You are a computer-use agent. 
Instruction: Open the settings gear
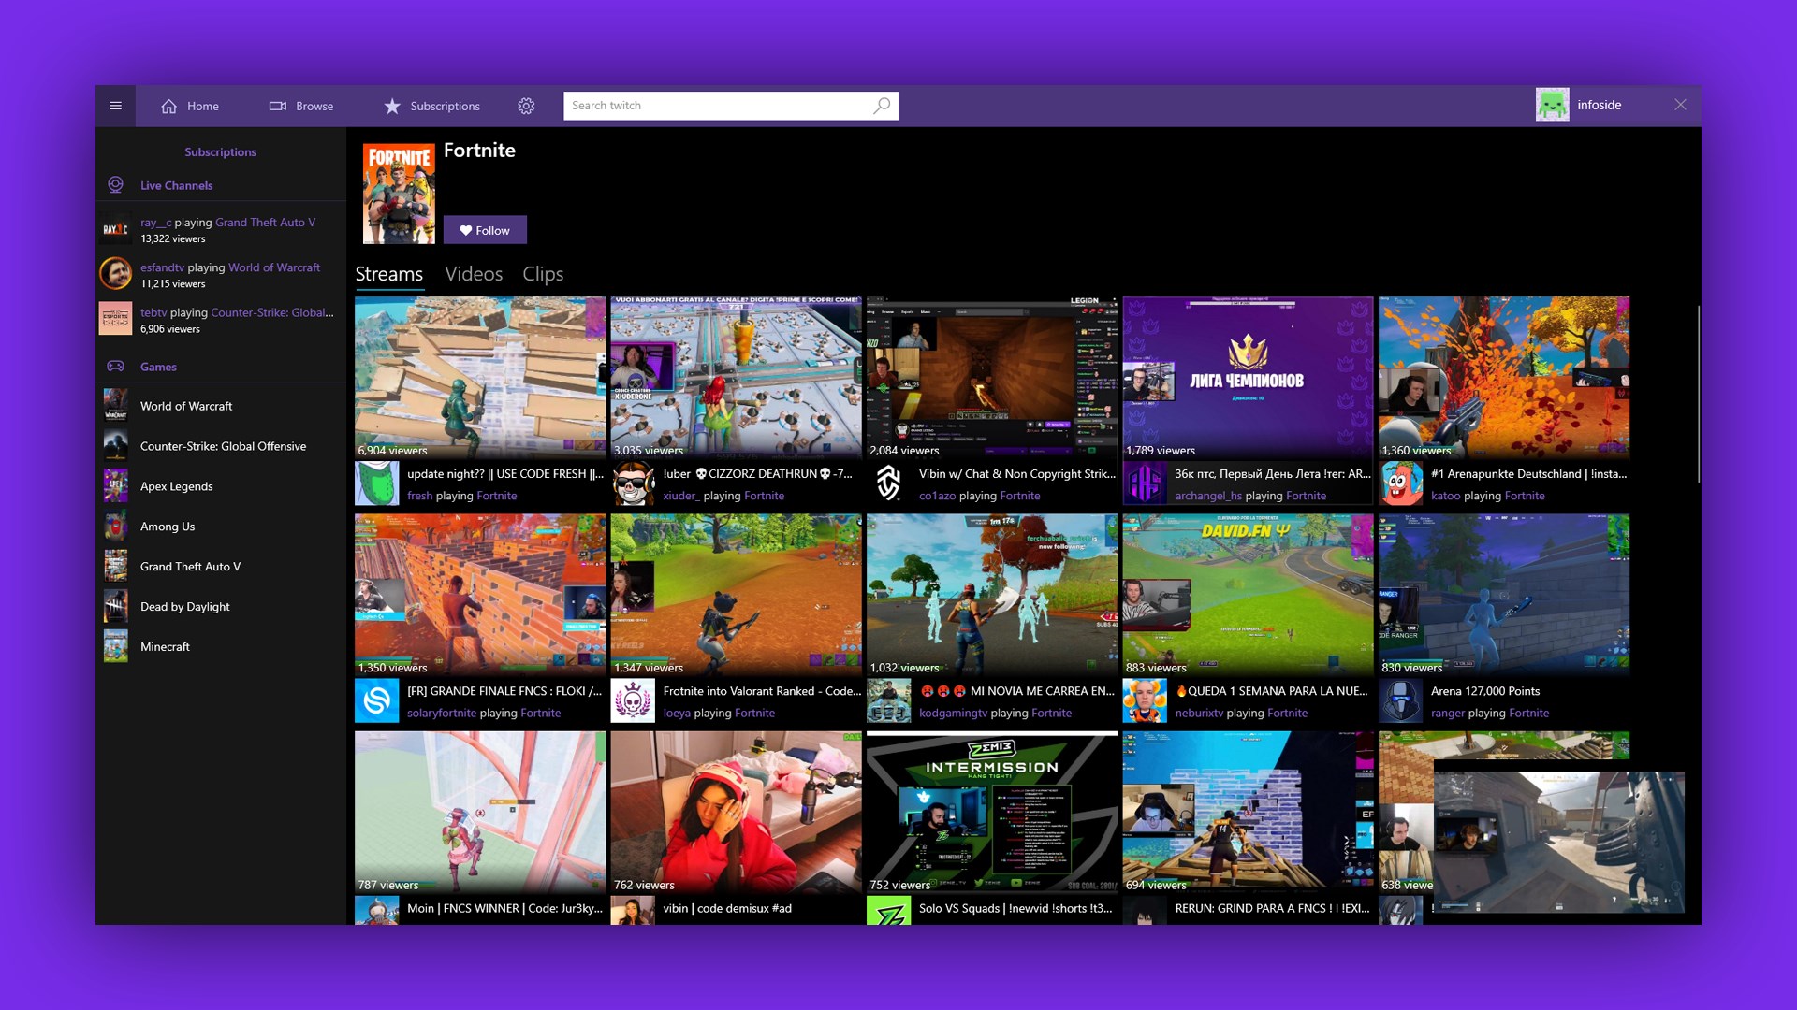(527, 106)
